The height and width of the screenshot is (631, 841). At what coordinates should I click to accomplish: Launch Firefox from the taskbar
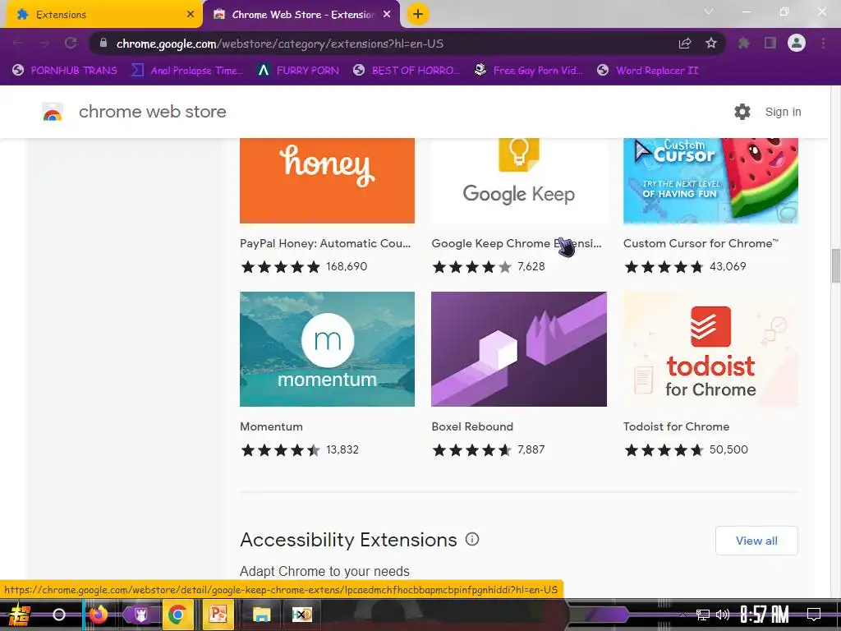[x=99, y=615]
